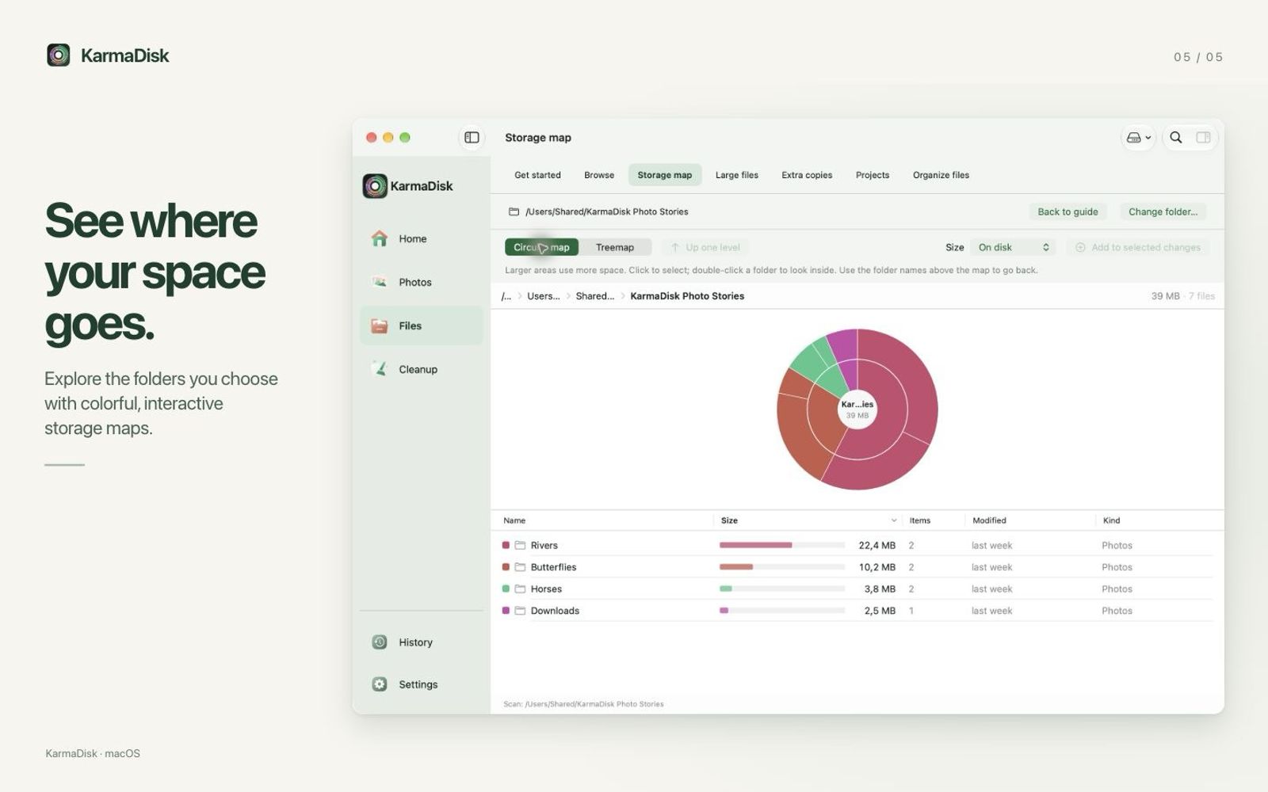
Task: Expand the On disk size dropdown
Action: (1014, 247)
